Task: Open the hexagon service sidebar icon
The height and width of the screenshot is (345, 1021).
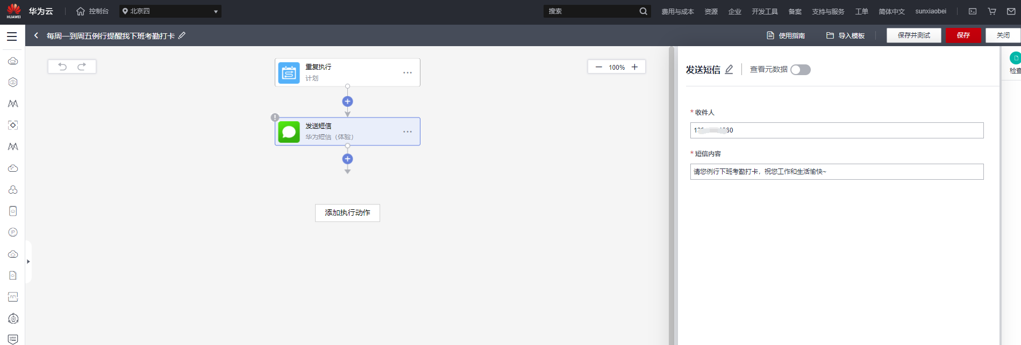Action: tap(13, 82)
